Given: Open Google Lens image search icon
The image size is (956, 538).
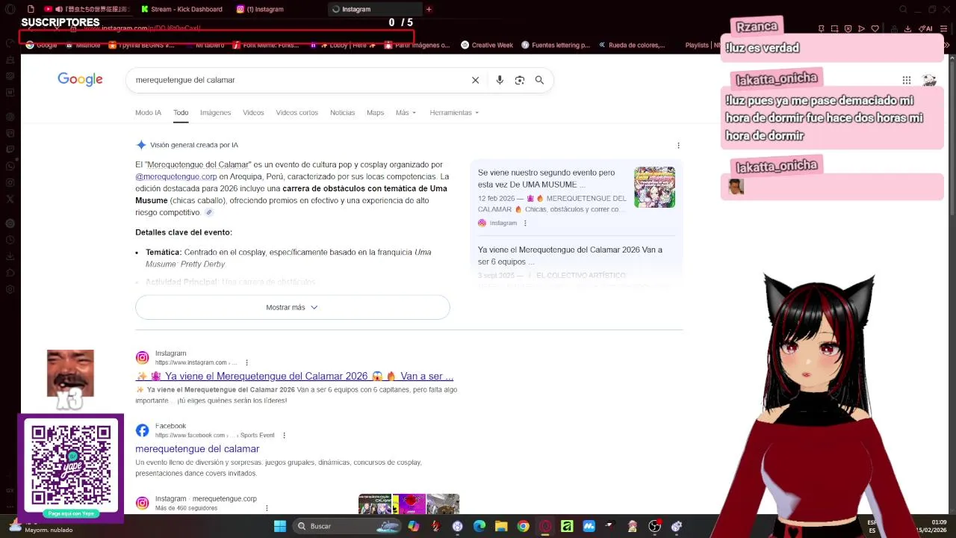Looking at the screenshot, I should click(520, 80).
